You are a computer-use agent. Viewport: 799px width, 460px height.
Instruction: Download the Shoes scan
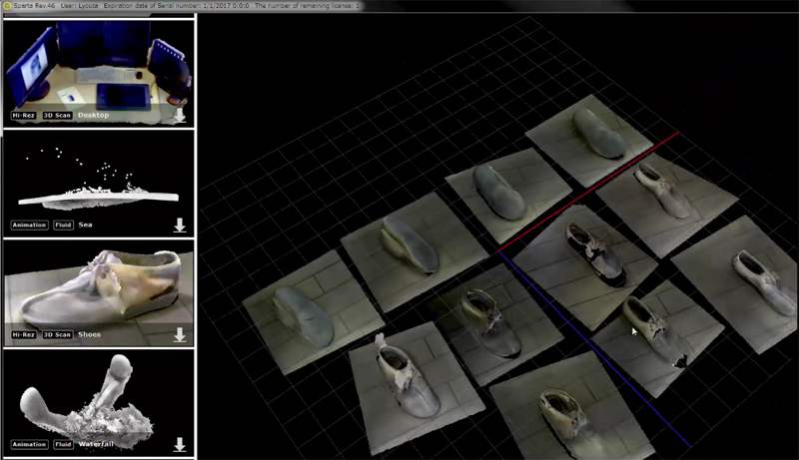(180, 335)
